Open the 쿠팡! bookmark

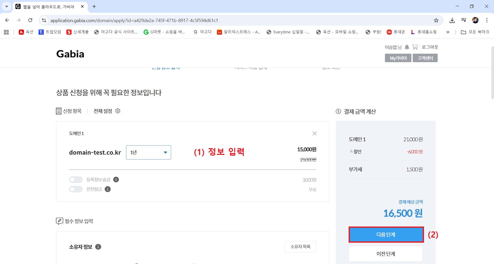tap(373, 32)
